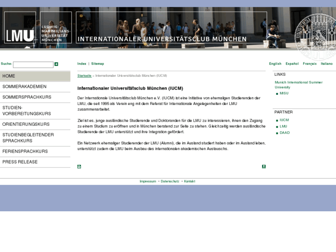Click the PARTNER section heading

click(283, 112)
